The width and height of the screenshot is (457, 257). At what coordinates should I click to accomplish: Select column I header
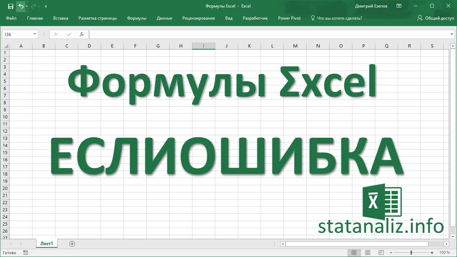point(204,46)
